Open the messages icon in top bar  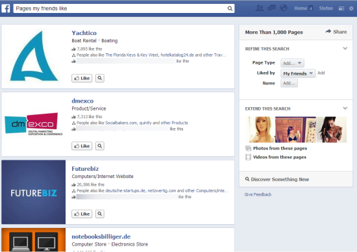(x=271, y=8)
